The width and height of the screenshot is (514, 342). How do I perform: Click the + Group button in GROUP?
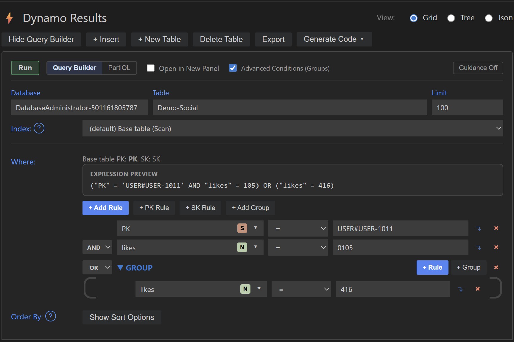click(468, 268)
